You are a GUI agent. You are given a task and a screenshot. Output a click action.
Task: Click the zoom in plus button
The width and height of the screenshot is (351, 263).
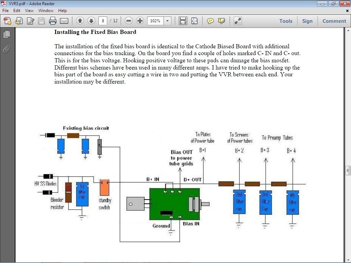pyautogui.click(x=140, y=21)
